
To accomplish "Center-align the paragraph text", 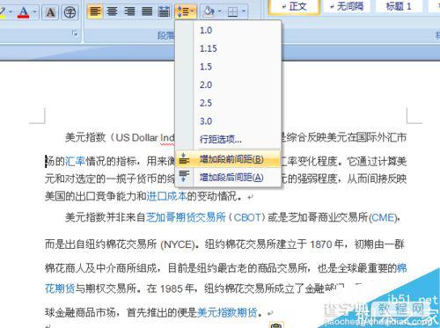I will pyautogui.click(x=112, y=11).
